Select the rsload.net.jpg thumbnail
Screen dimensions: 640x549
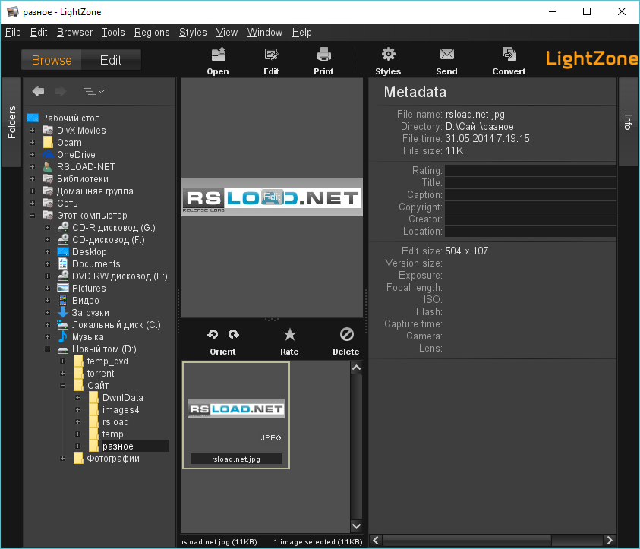[236, 415]
